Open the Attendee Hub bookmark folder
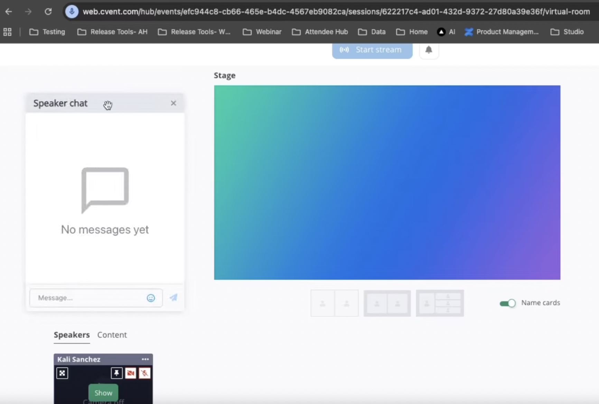The height and width of the screenshot is (404, 599). tap(320, 32)
